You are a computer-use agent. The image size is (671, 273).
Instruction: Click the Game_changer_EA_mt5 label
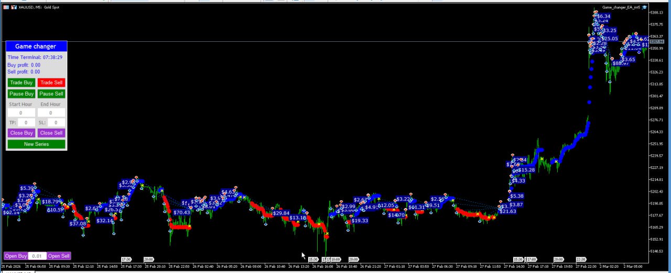tap(621, 7)
